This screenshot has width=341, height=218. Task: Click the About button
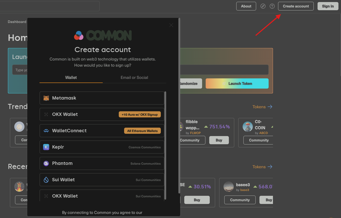pos(246,6)
